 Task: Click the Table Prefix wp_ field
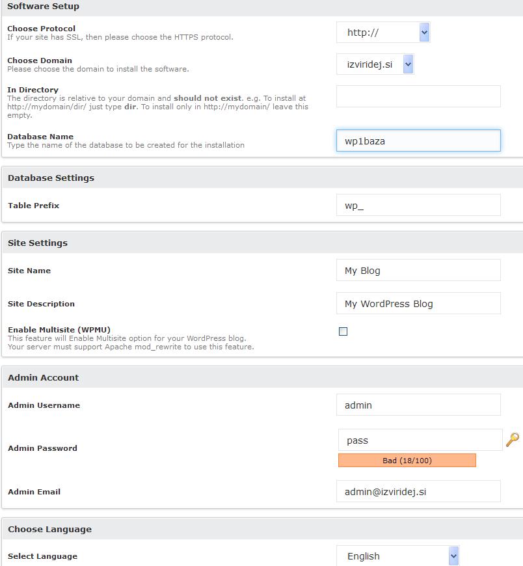418,205
